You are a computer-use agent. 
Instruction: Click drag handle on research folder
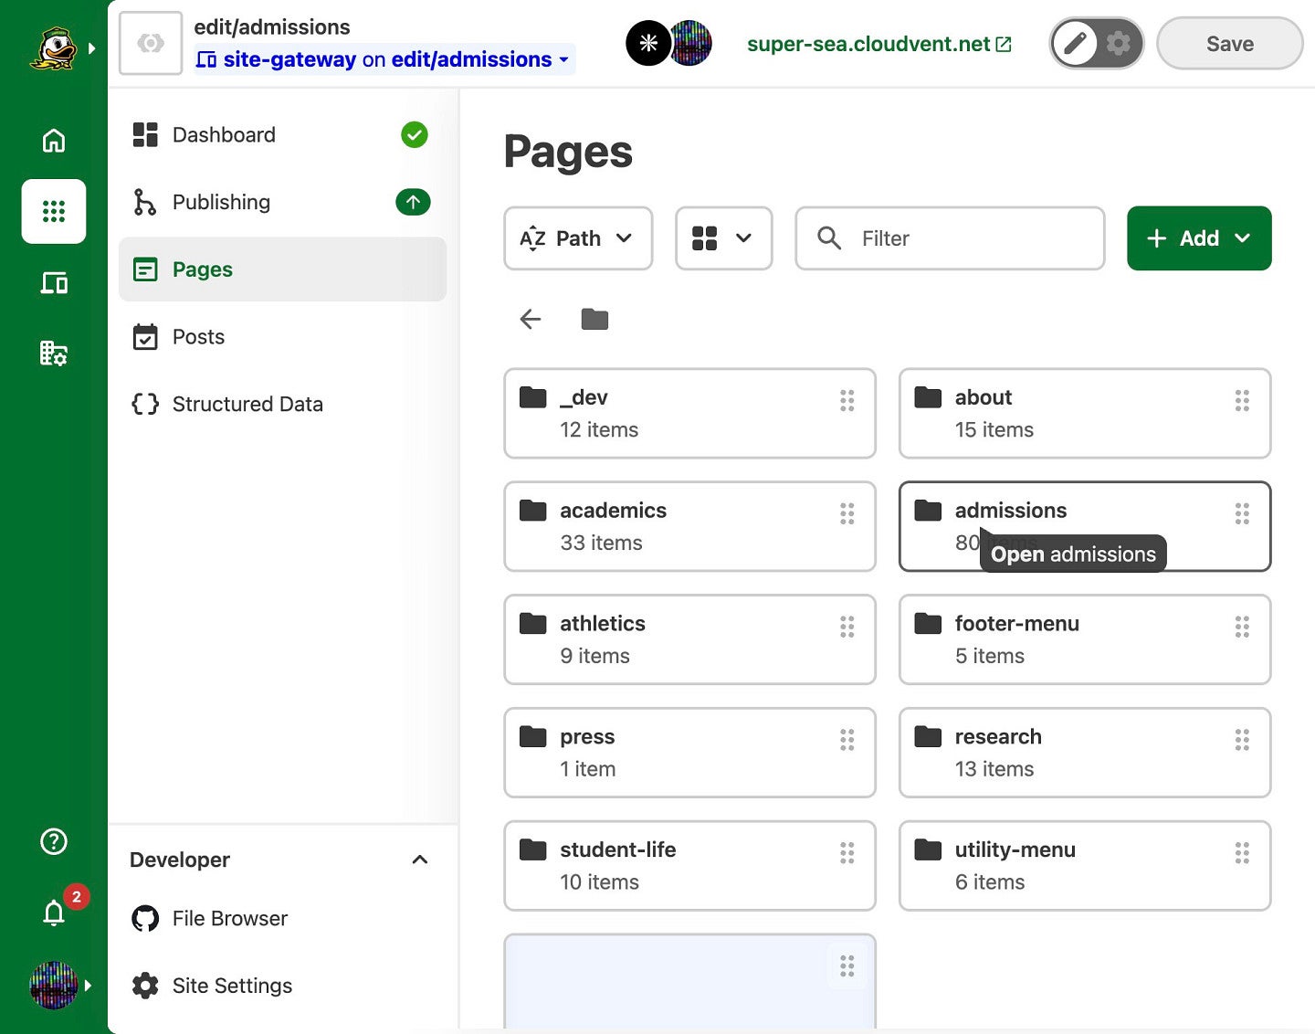click(1242, 740)
